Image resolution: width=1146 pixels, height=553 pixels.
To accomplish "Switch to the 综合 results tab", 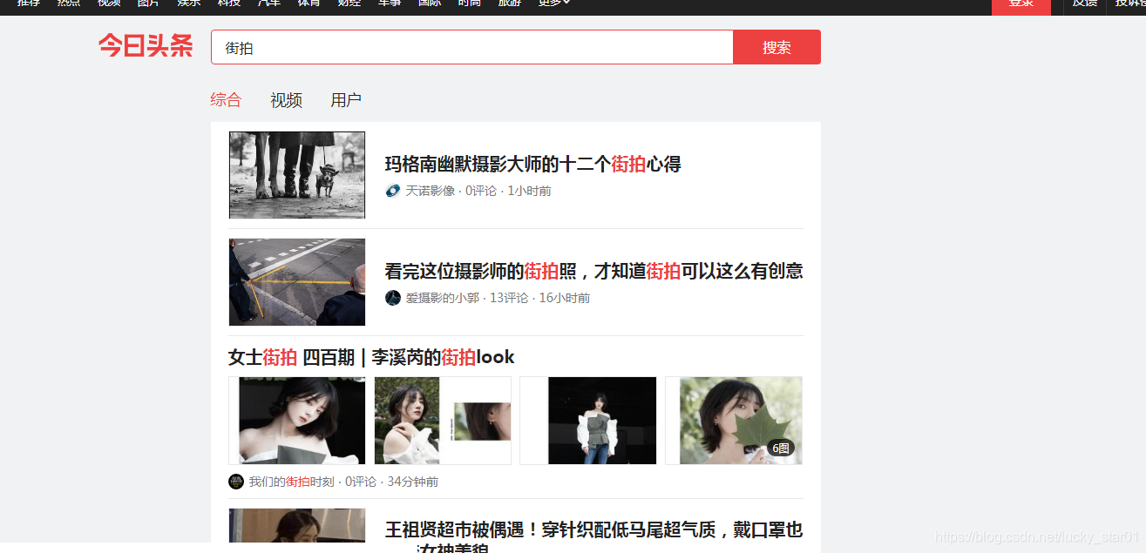I will [x=226, y=100].
